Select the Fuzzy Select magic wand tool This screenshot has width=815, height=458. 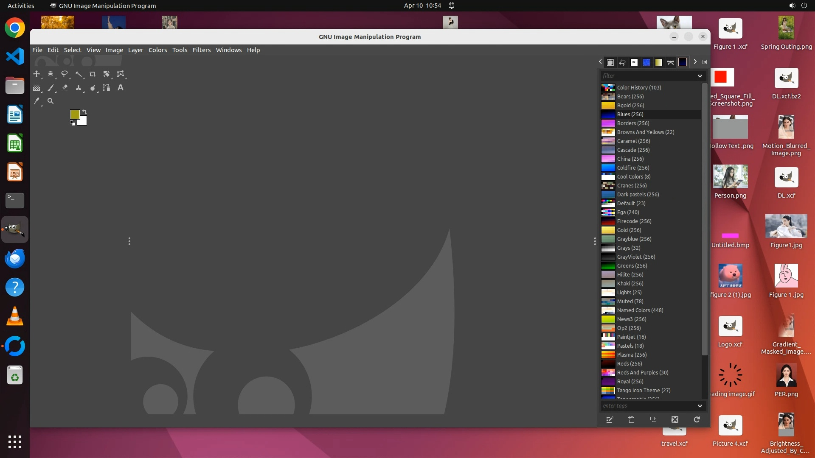click(x=79, y=74)
